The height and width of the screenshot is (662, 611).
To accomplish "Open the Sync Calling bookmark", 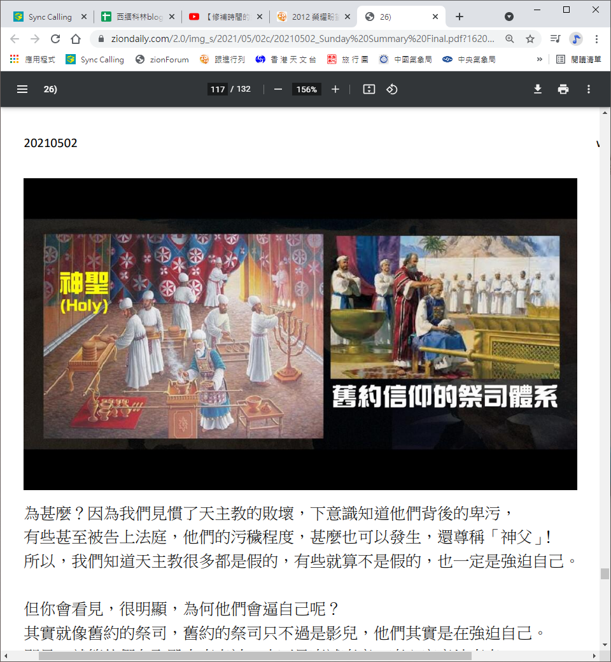I will (x=95, y=60).
